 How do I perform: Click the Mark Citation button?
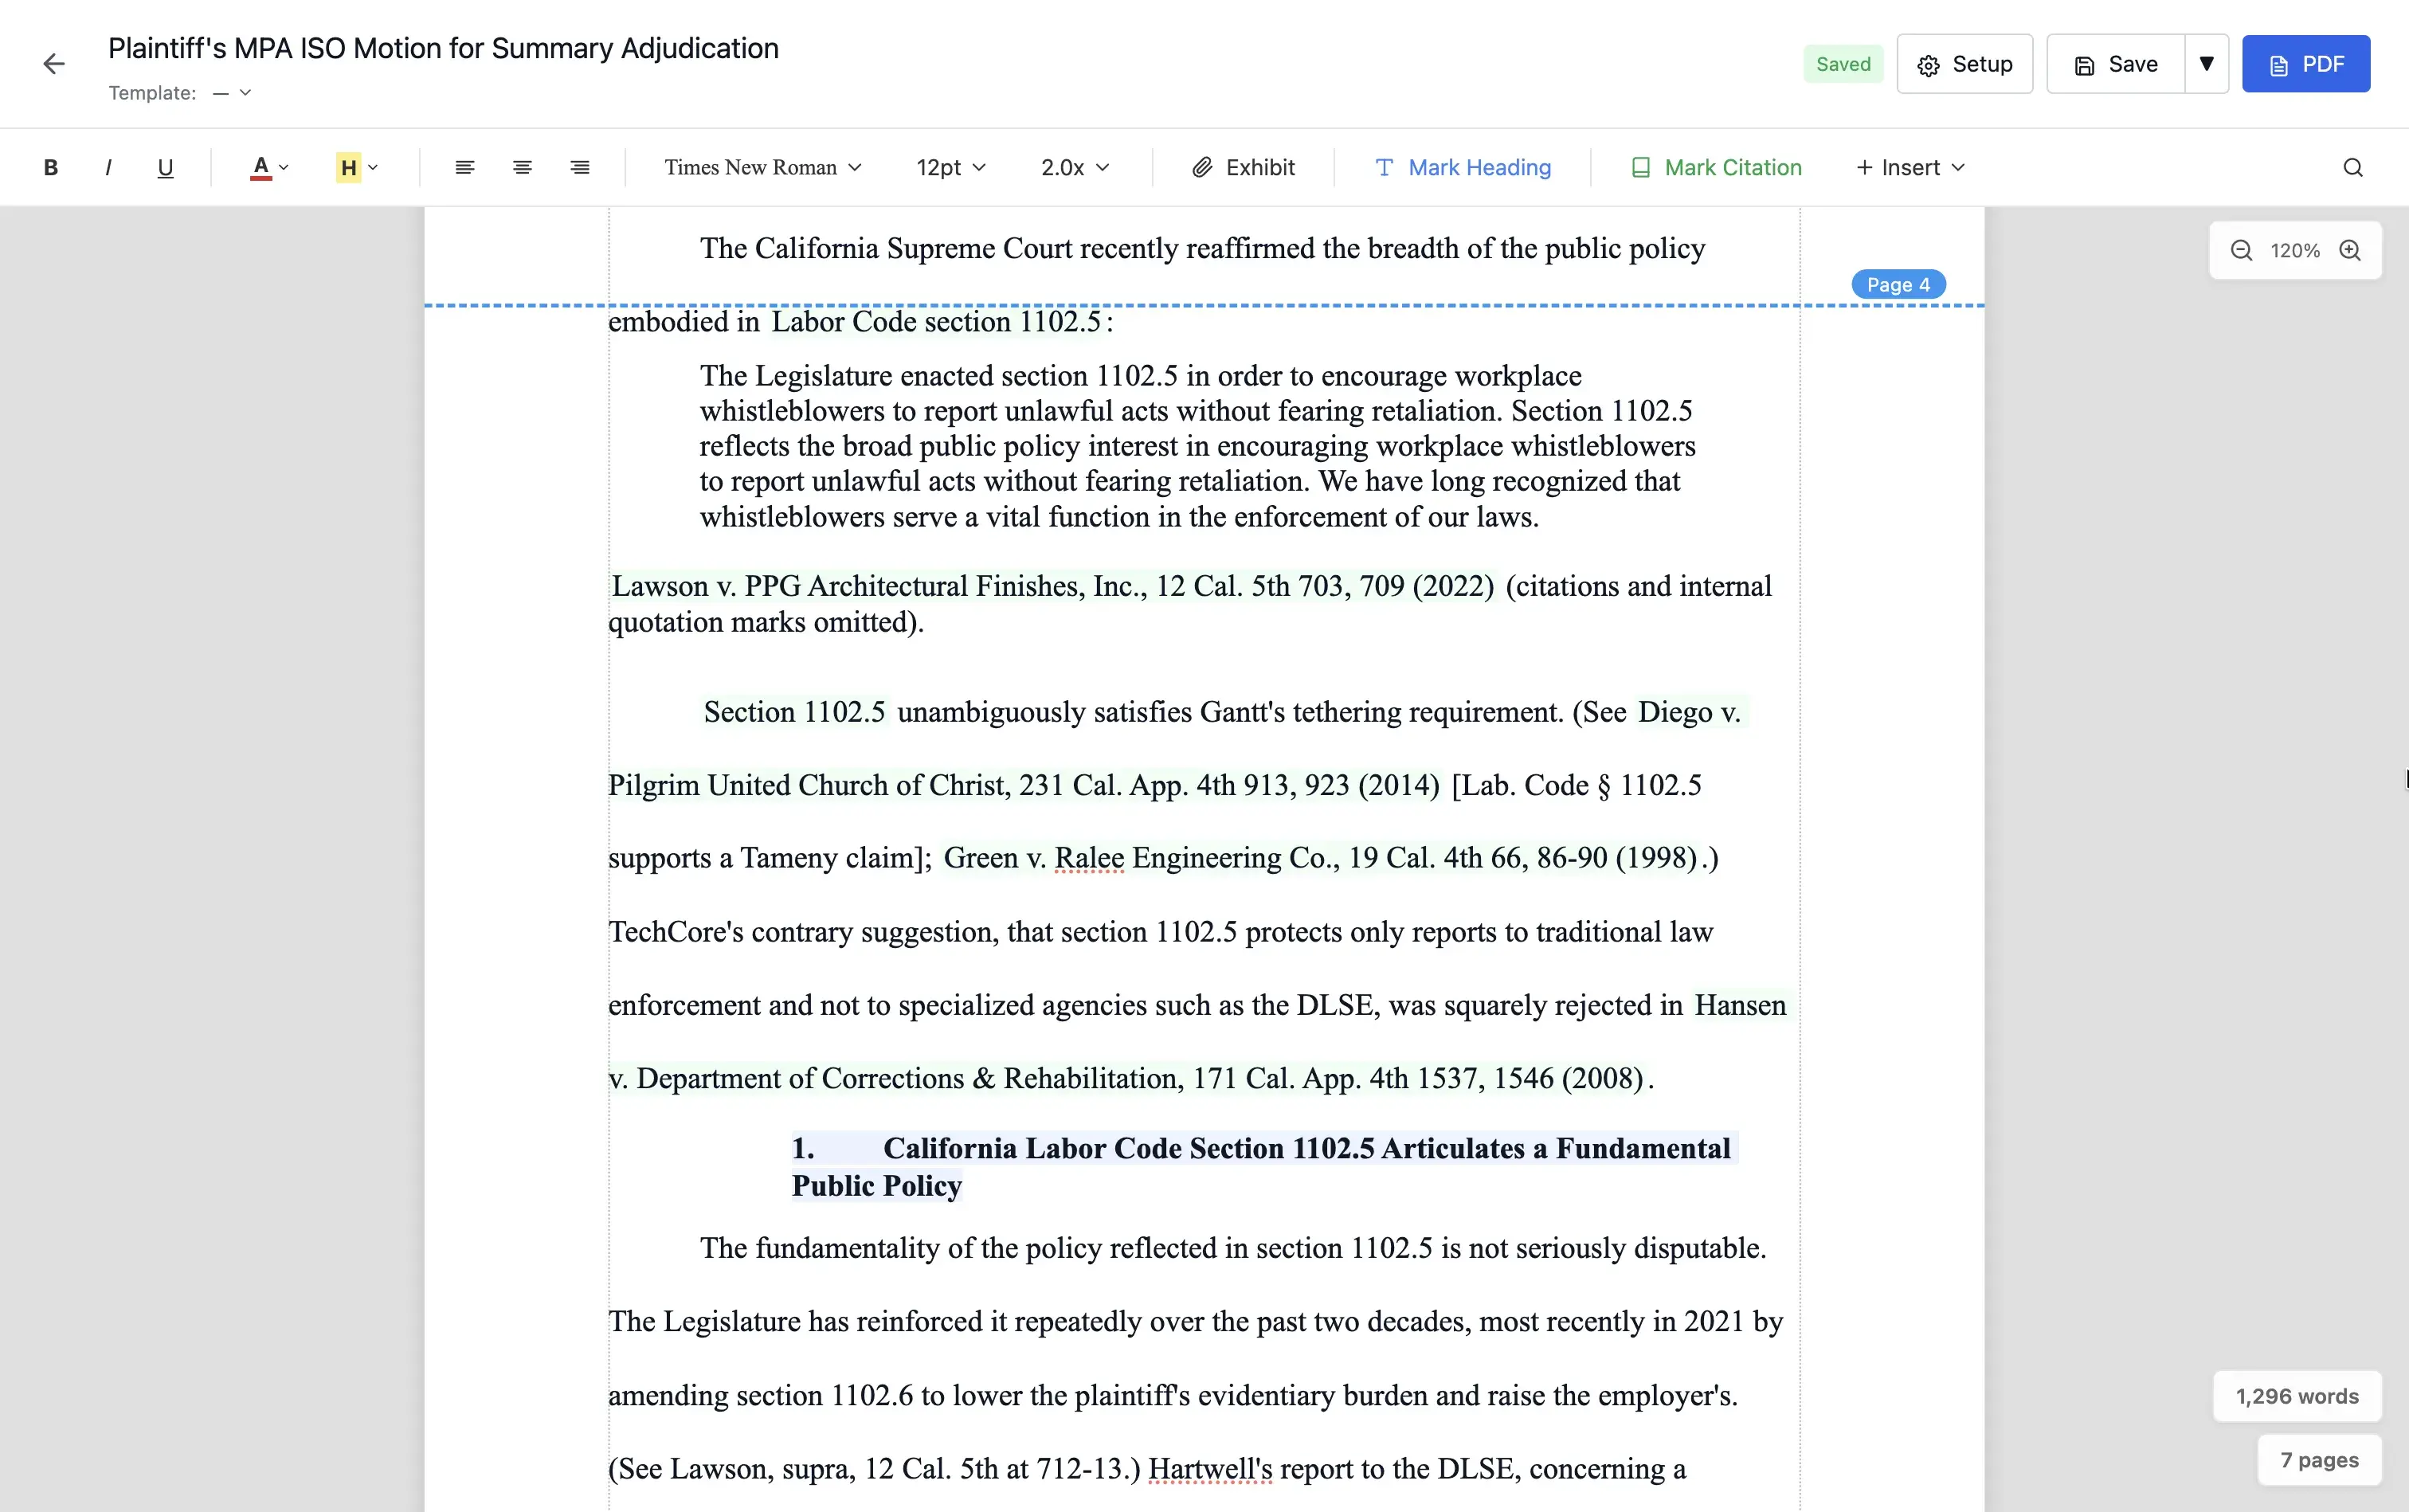1716,167
